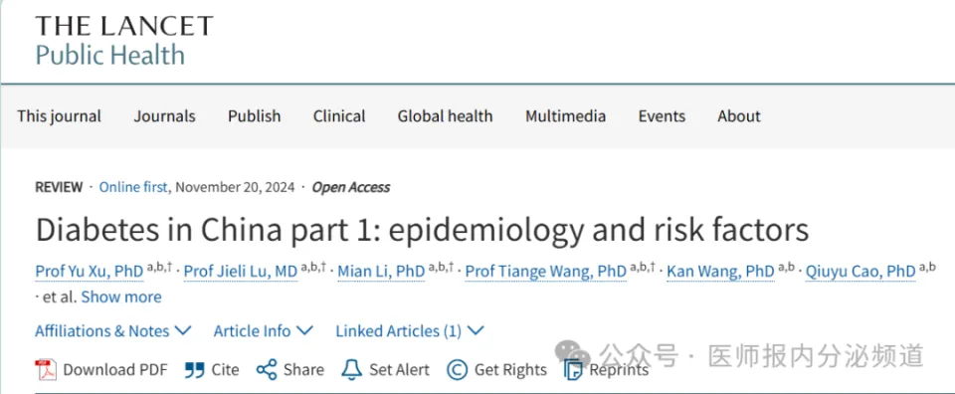
Task: Click the Share network icon
Action: click(267, 370)
